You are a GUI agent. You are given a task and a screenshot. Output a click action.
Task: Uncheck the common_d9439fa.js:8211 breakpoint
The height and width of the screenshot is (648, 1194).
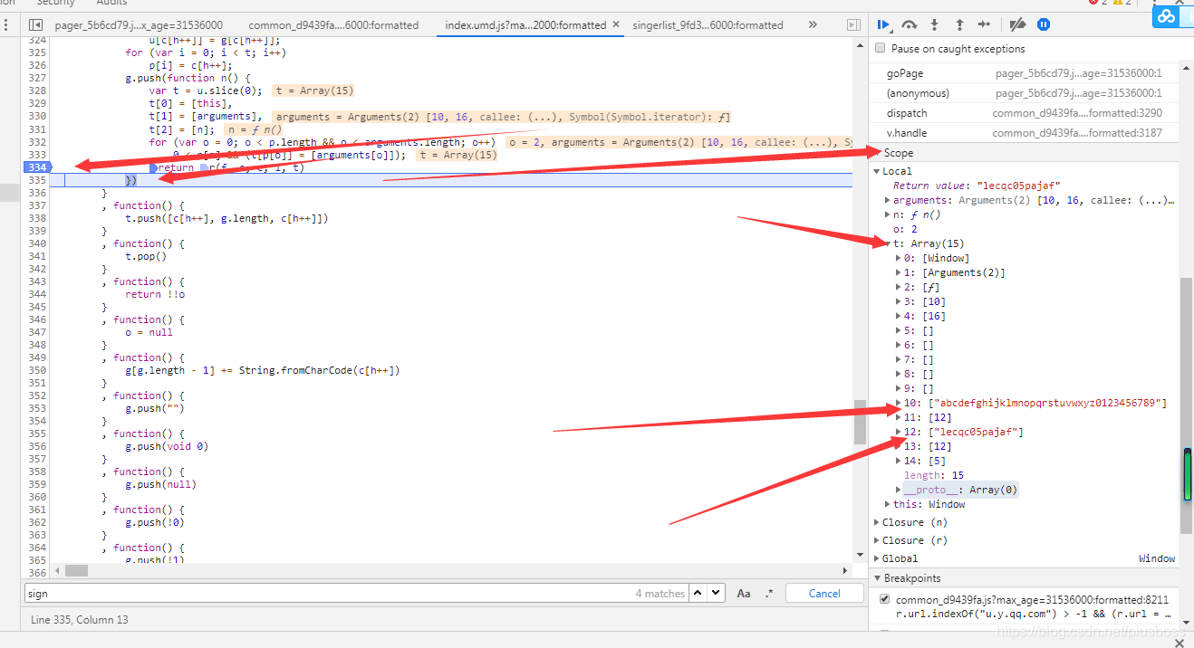(885, 599)
